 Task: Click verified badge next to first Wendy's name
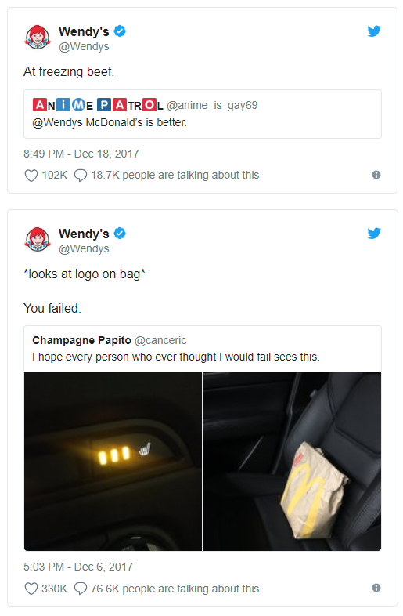coord(120,31)
